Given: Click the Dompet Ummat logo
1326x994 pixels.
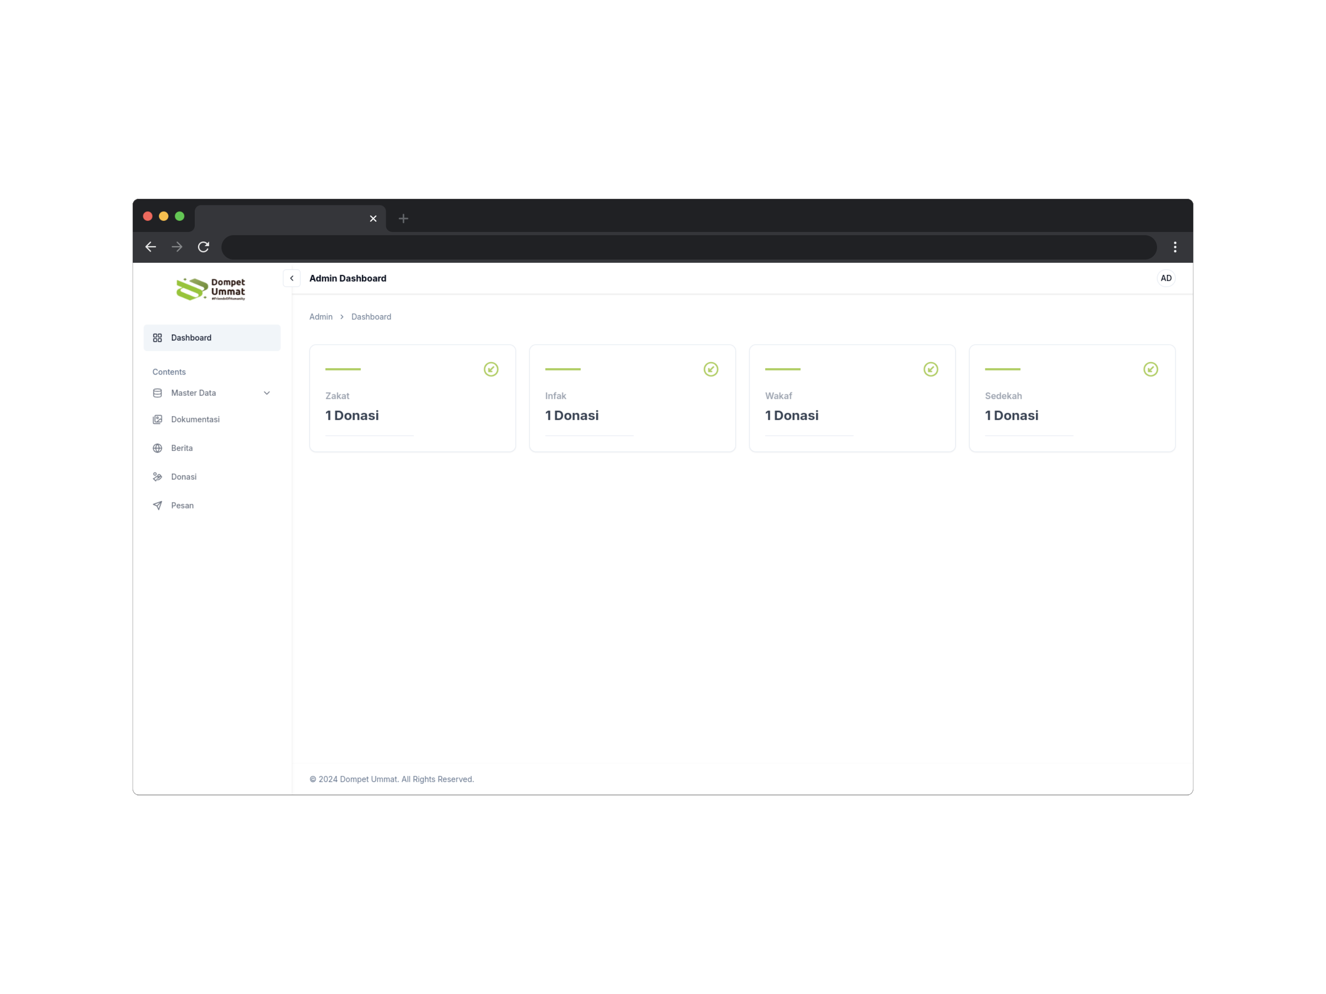Looking at the screenshot, I should point(211,289).
